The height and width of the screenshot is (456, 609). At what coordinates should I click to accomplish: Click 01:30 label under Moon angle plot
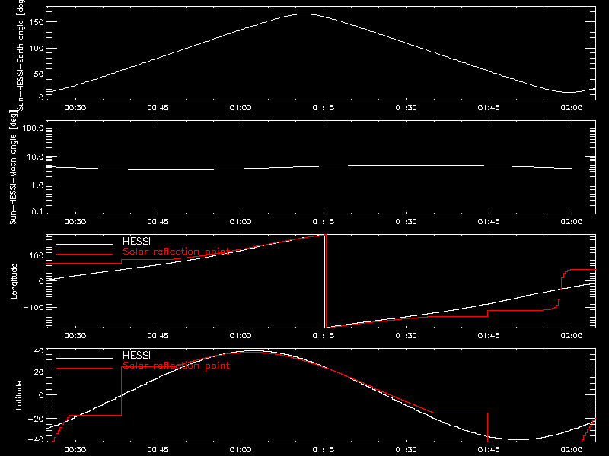(406, 222)
